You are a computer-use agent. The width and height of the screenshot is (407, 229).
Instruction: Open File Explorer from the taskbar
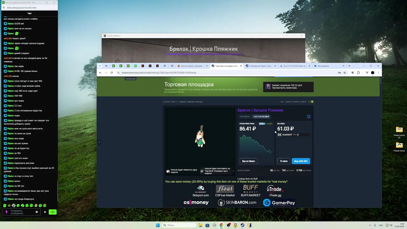click(201, 225)
